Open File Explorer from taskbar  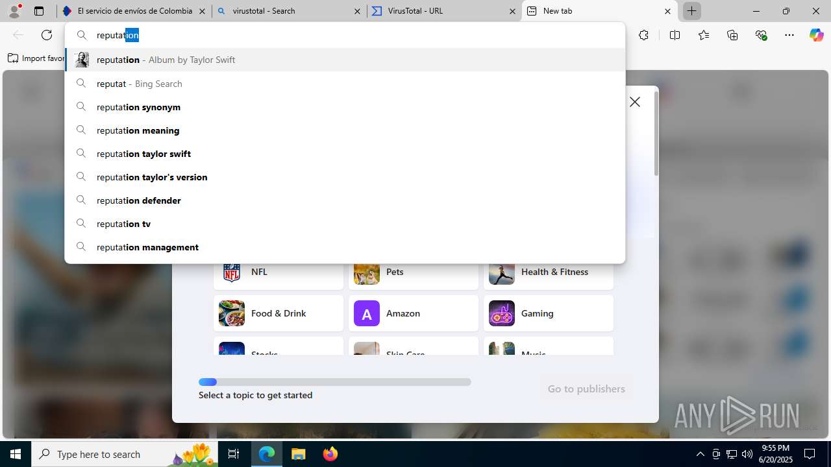pos(299,454)
